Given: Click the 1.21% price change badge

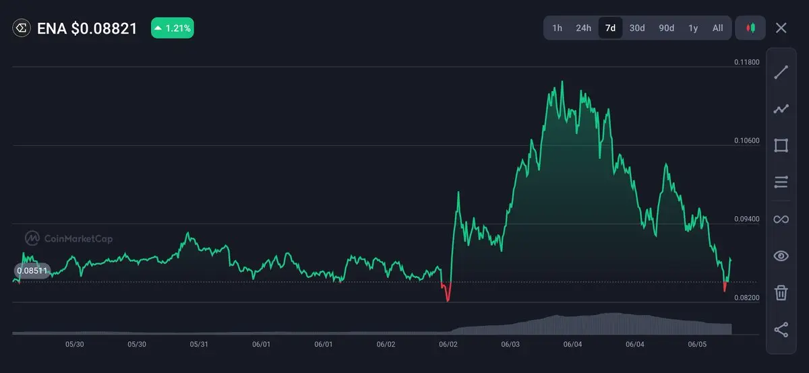Looking at the screenshot, I should (x=173, y=28).
